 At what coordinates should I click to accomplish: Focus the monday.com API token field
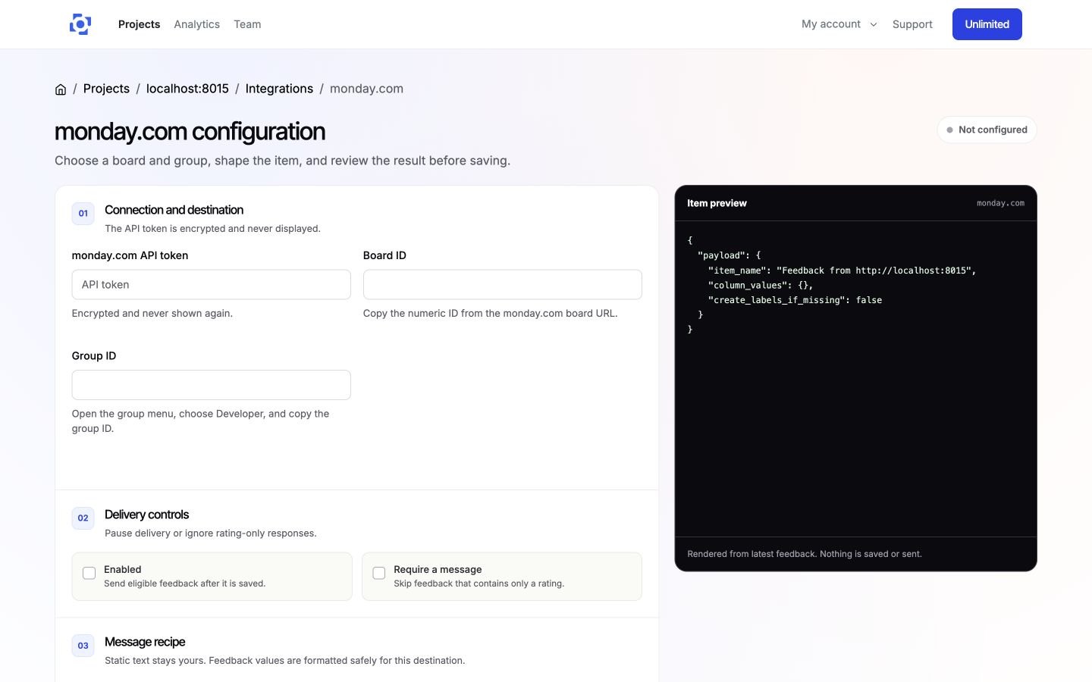click(x=211, y=284)
